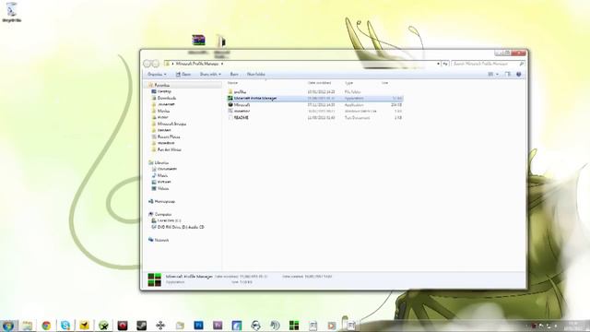
Task: Click the yellow bird icon on taskbar
Action: (x=84, y=326)
